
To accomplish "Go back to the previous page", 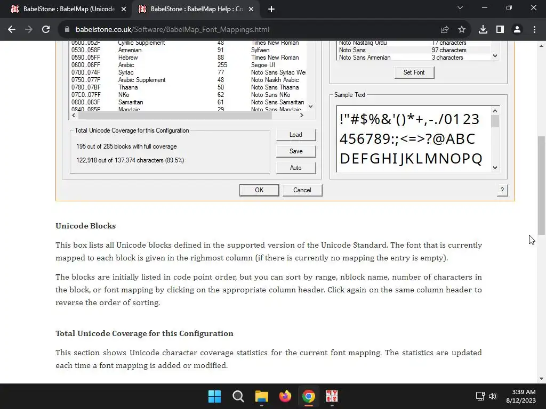I will tap(12, 30).
